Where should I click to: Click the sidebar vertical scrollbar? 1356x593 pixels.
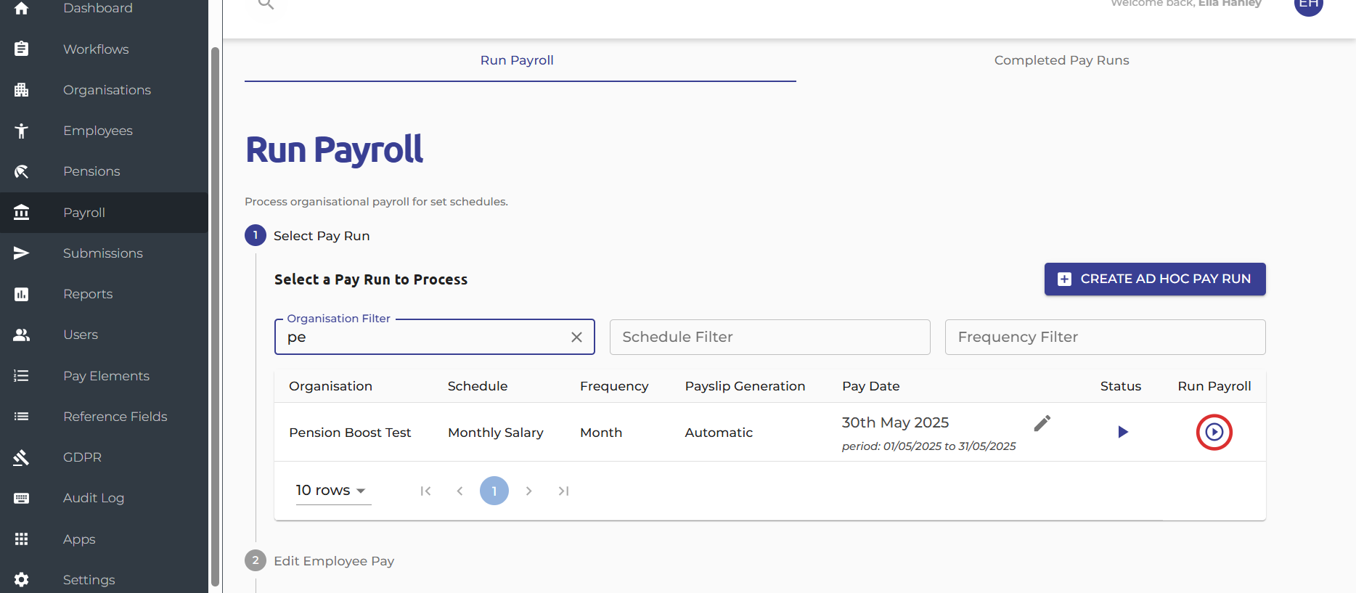click(x=215, y=316)
